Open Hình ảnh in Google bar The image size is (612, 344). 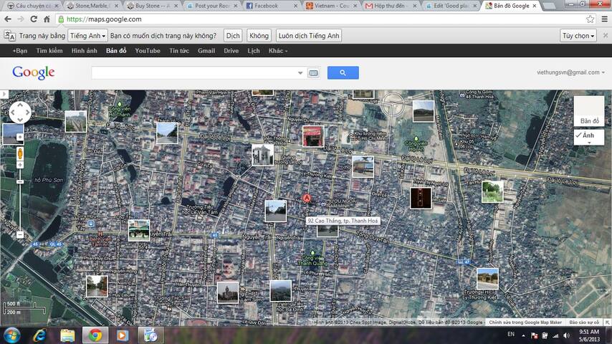point(85,51)
